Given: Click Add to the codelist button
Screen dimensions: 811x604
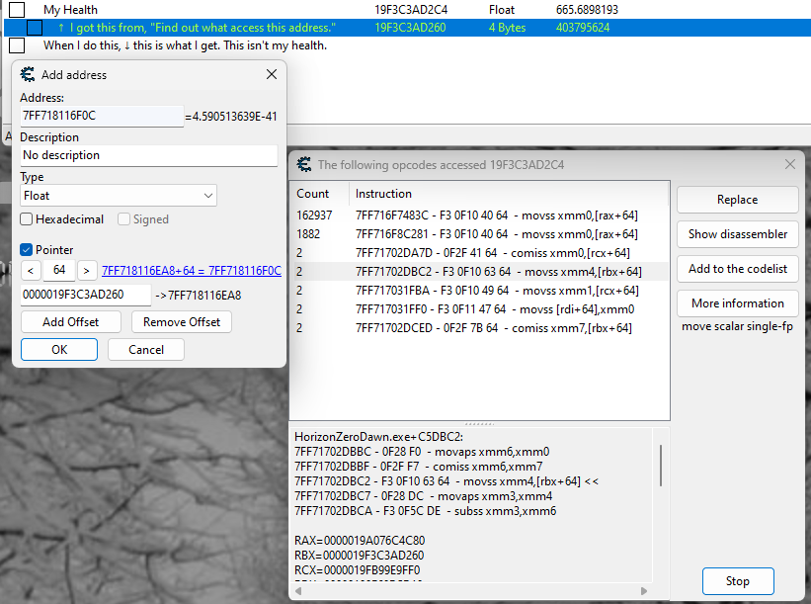Looking at the screenshot, I should [x=737, y=269].
